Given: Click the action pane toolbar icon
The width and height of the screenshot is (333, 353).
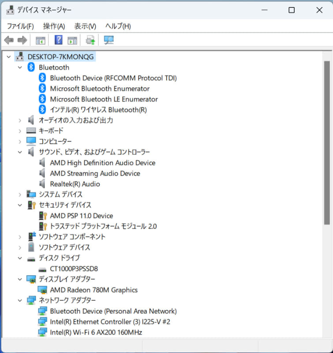Looking at the screenshot, I should 72,41.
